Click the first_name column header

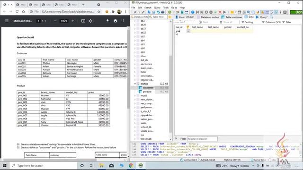(197, 27)
